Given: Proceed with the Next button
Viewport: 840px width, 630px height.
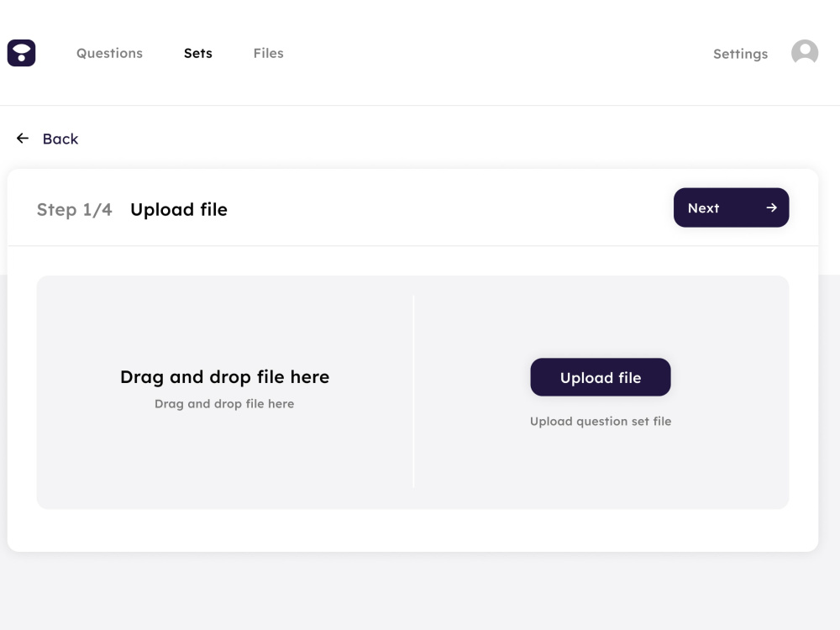Looking at the screenshot, I should [732, 207].
